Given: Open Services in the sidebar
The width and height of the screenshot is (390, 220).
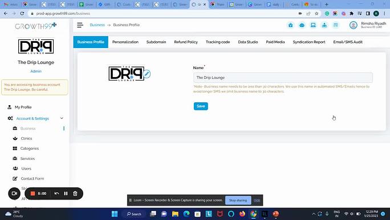Looking at the screenshot, I should (27, 158).
